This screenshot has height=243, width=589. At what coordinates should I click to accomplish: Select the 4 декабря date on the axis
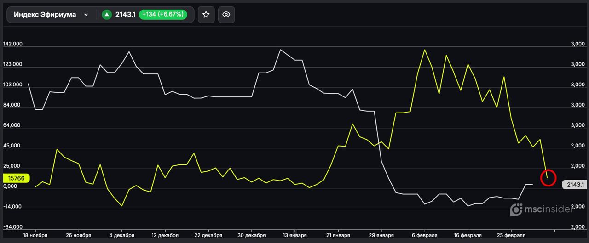coord(122,235)
